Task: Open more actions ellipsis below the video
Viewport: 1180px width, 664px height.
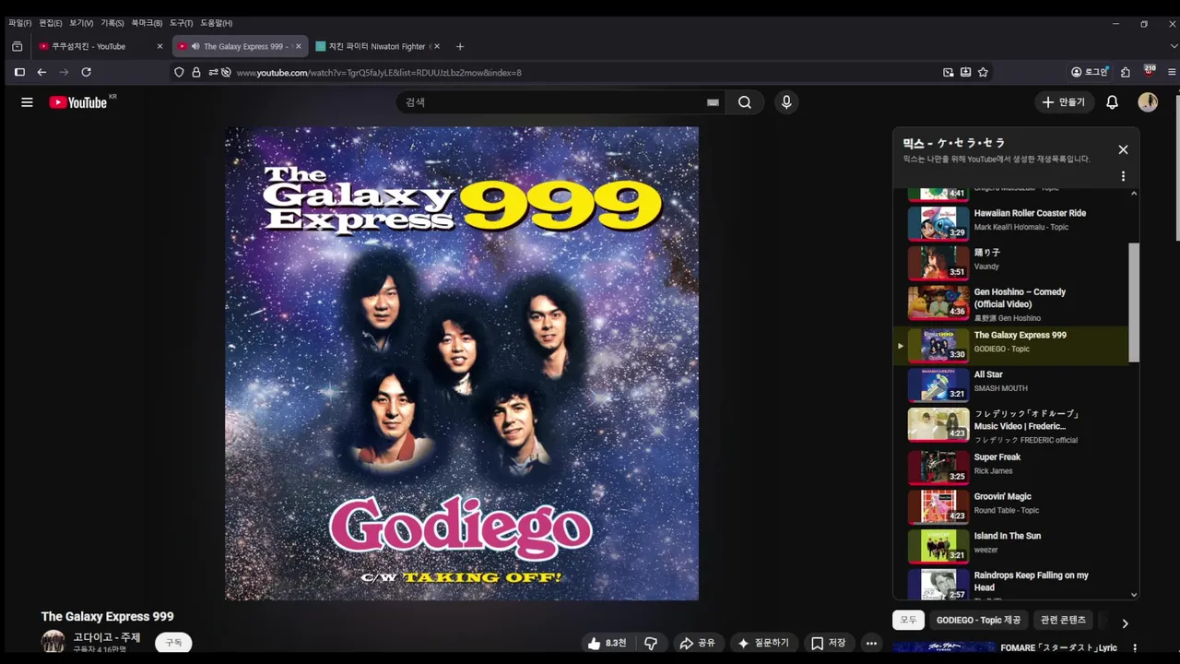Action: [x=871, y=643]
